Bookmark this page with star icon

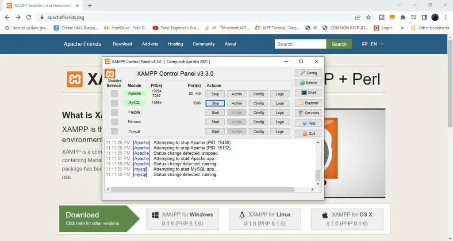pos(369,18)
